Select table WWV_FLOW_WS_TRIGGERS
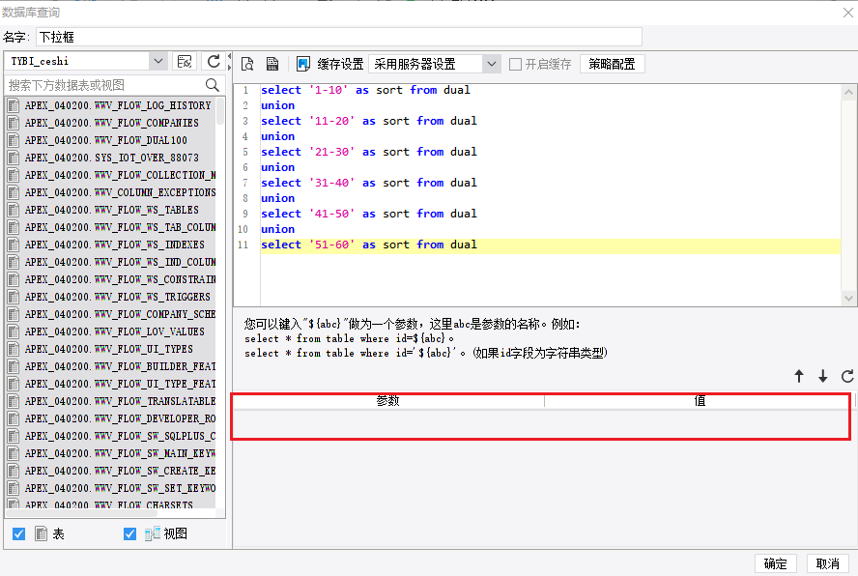This screenshot has height=576, width=858. [117, 297]
